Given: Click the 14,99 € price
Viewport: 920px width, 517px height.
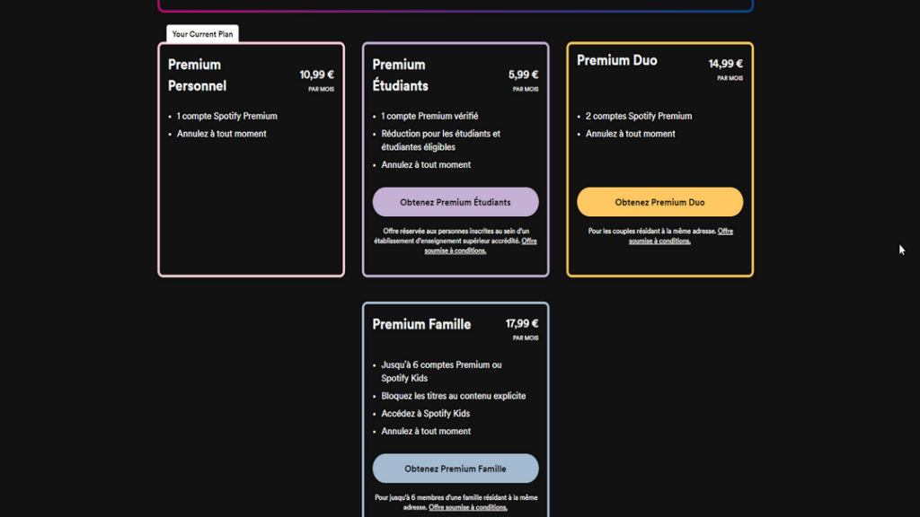Looking at the screenshot, I should [725, 64].
